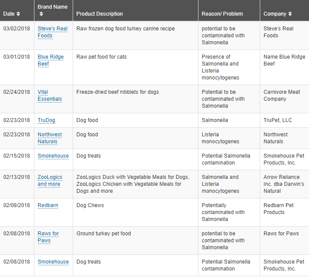Click ZooLogics Duck with Vegetable Meals description

tap(133, 184)
